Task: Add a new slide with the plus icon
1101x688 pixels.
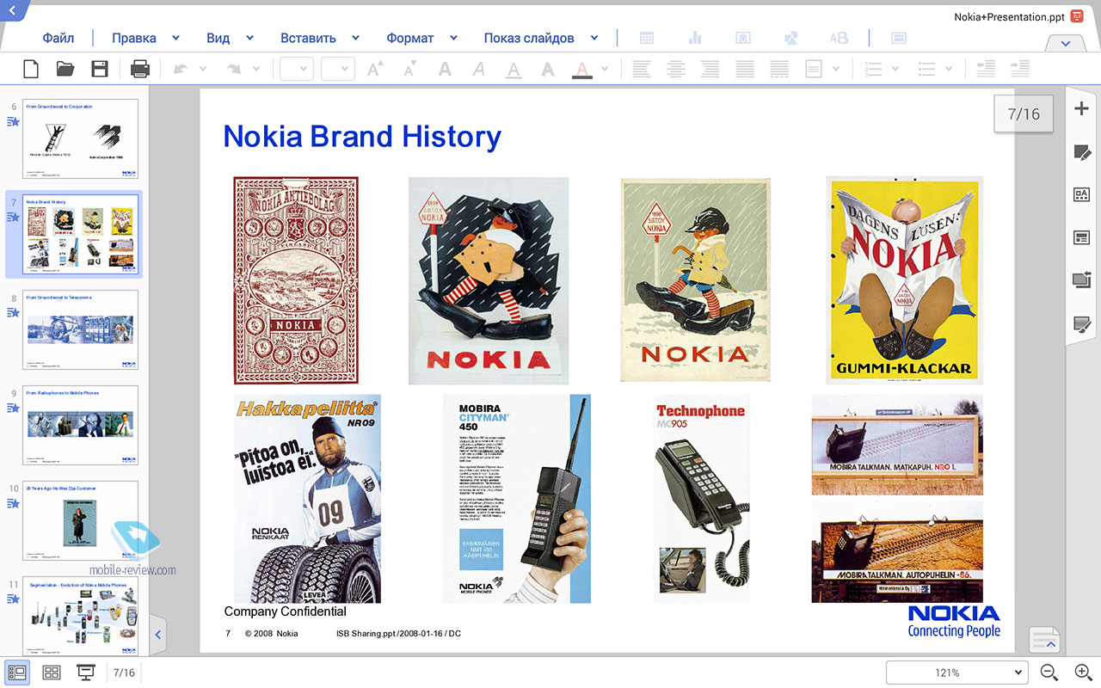Action: 1081,108
